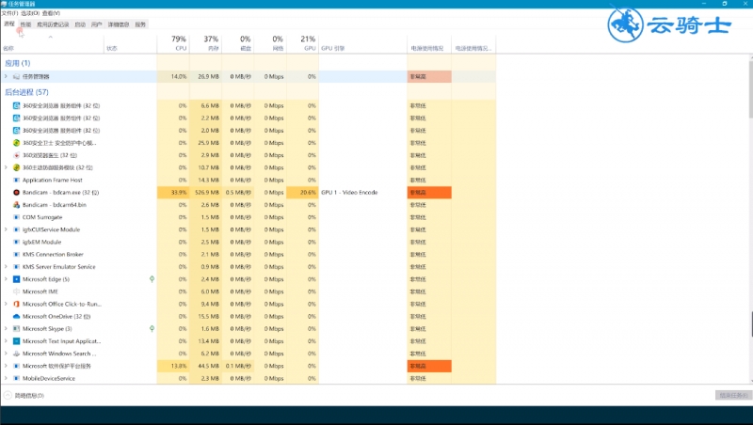The image size is (753, 425).
Task: Click the igfxCUIService Module icon
Action: point(16,229)
